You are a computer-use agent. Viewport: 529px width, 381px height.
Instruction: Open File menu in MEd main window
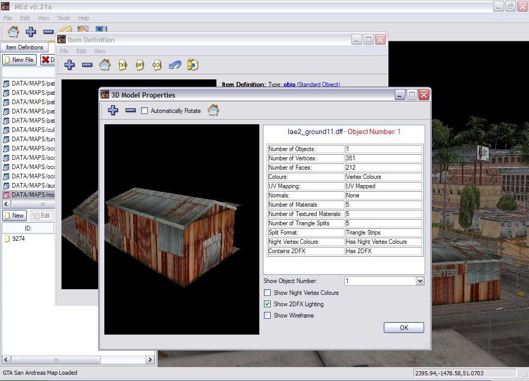(x=8, y=18)
